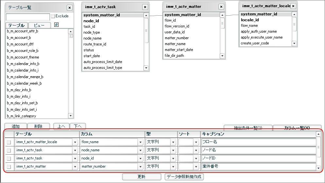Select file_dir_path in imw_t_actv_matter box

(174, 56)
